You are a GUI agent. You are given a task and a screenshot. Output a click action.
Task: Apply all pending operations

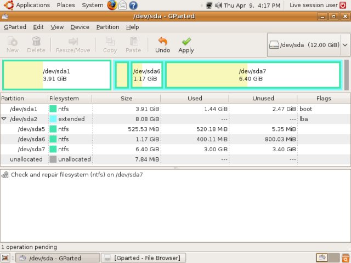pyautogui.click(x=186, y=45)
